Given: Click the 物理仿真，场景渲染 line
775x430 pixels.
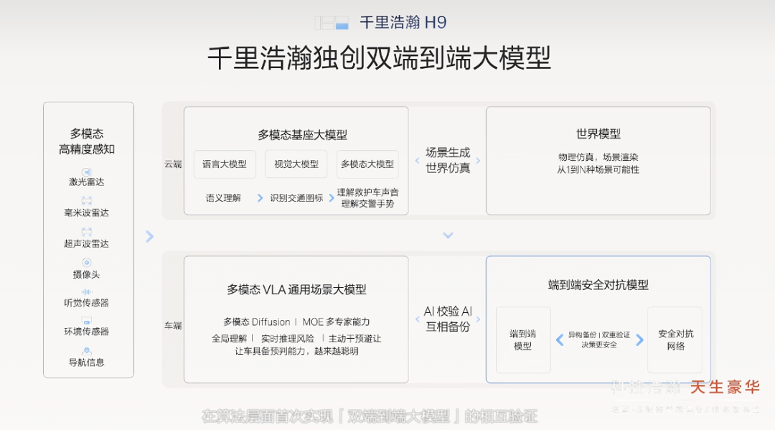Looking at the screenshot, I should coord(598,157).
